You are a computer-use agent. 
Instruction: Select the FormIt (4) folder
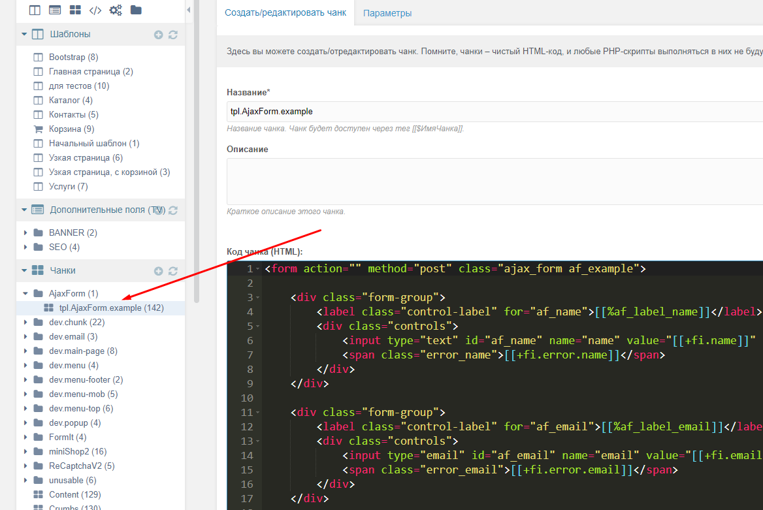pos(68,437)
